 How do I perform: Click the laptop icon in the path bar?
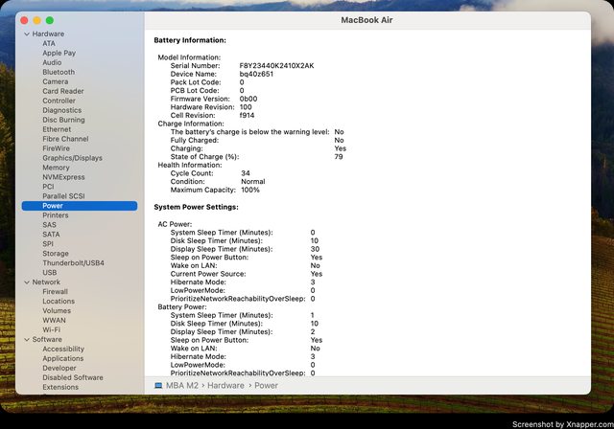(x=158, y=386)
